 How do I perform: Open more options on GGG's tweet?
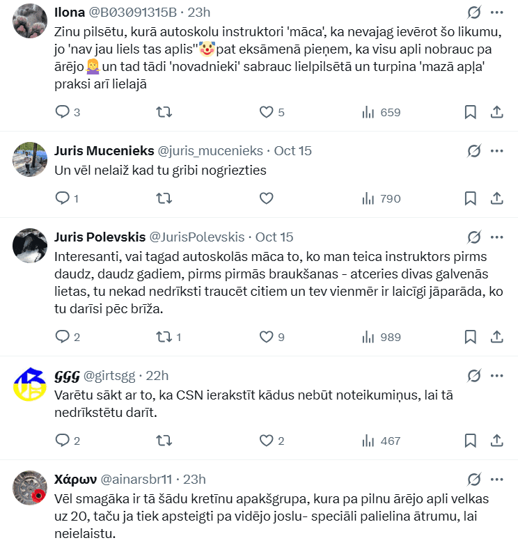click(497, 376)
